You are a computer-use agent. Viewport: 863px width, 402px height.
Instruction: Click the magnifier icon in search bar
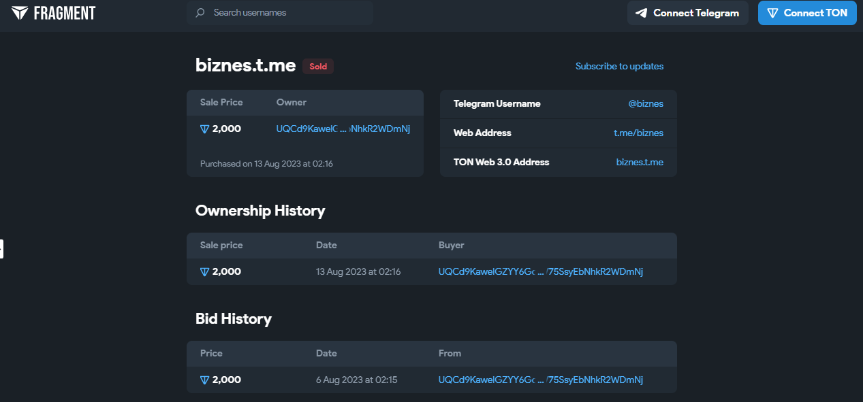point(200,13)
